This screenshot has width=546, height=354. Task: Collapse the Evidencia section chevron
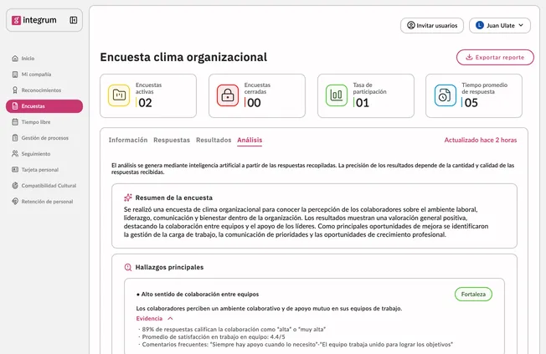pos(170,319)
